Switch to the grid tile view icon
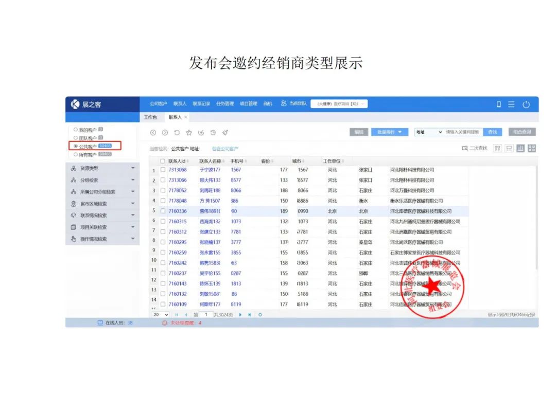556x393 pixels. coord(532,148)
